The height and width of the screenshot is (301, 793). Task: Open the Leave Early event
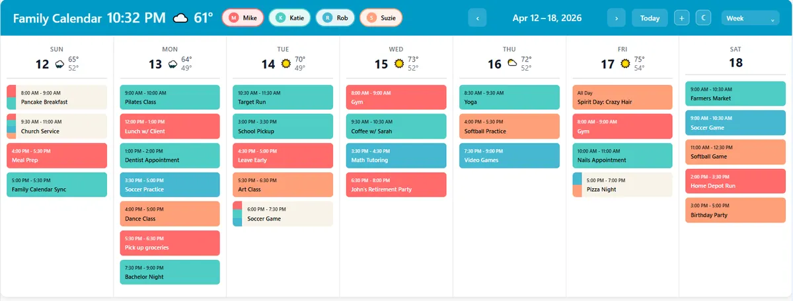pyautogui.click(x=283, y=155)
